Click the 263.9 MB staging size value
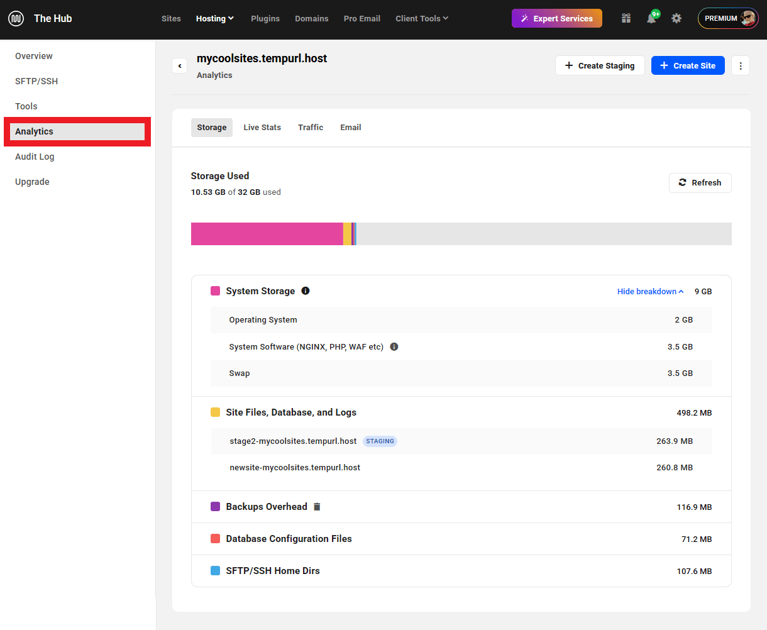Viewport: 767px width, 630px height. point(675,441)
